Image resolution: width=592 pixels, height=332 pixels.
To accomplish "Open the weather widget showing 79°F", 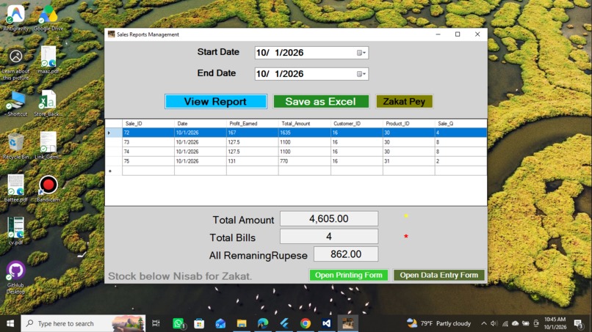I will pos(438,323).
